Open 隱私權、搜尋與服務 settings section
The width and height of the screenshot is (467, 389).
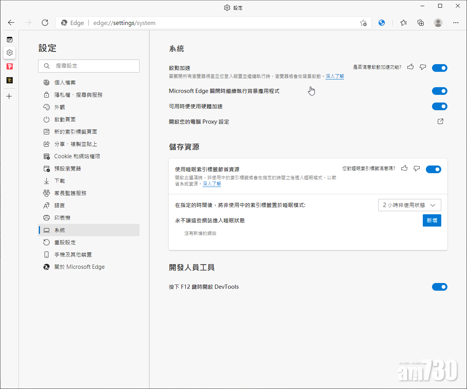coord(78,95)
